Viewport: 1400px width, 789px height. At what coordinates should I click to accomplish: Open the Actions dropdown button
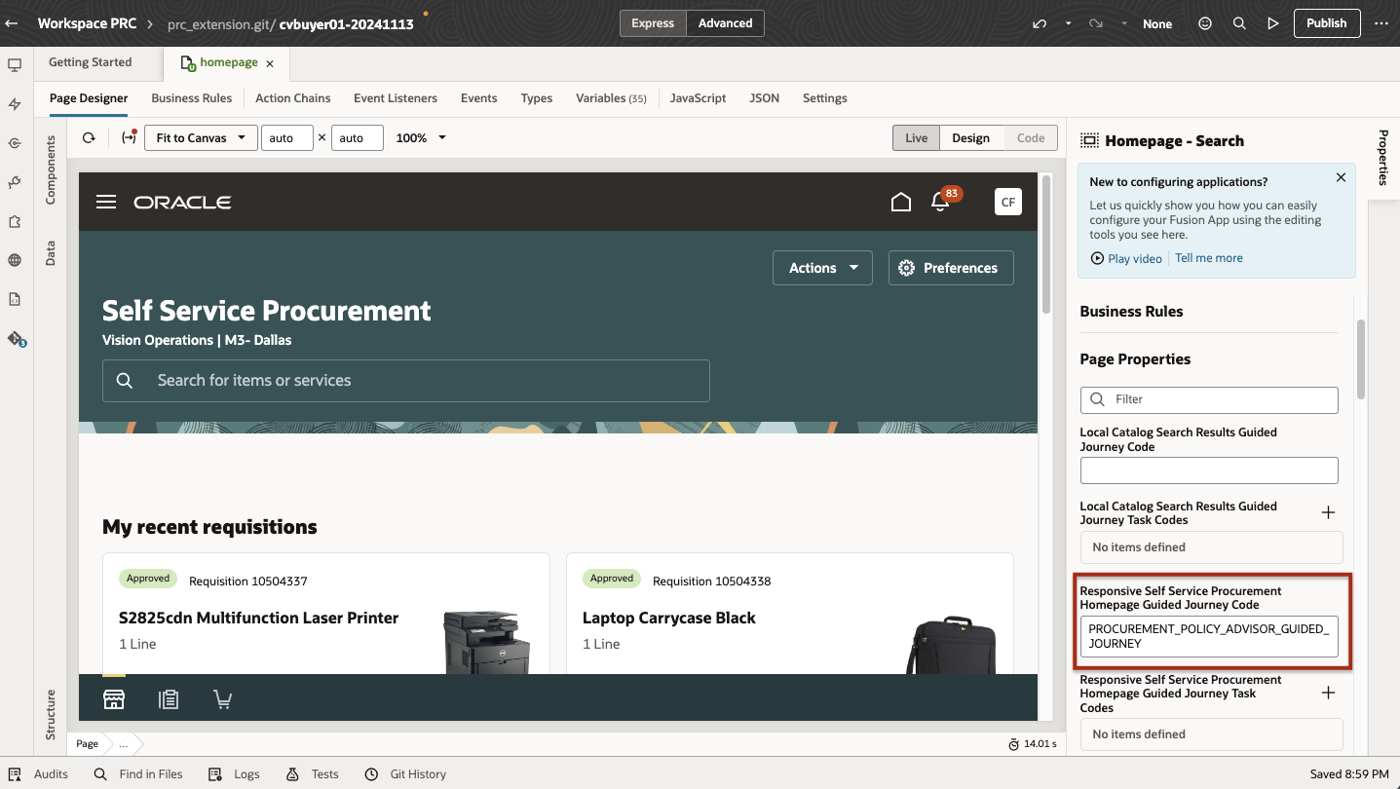pos(822,268)
